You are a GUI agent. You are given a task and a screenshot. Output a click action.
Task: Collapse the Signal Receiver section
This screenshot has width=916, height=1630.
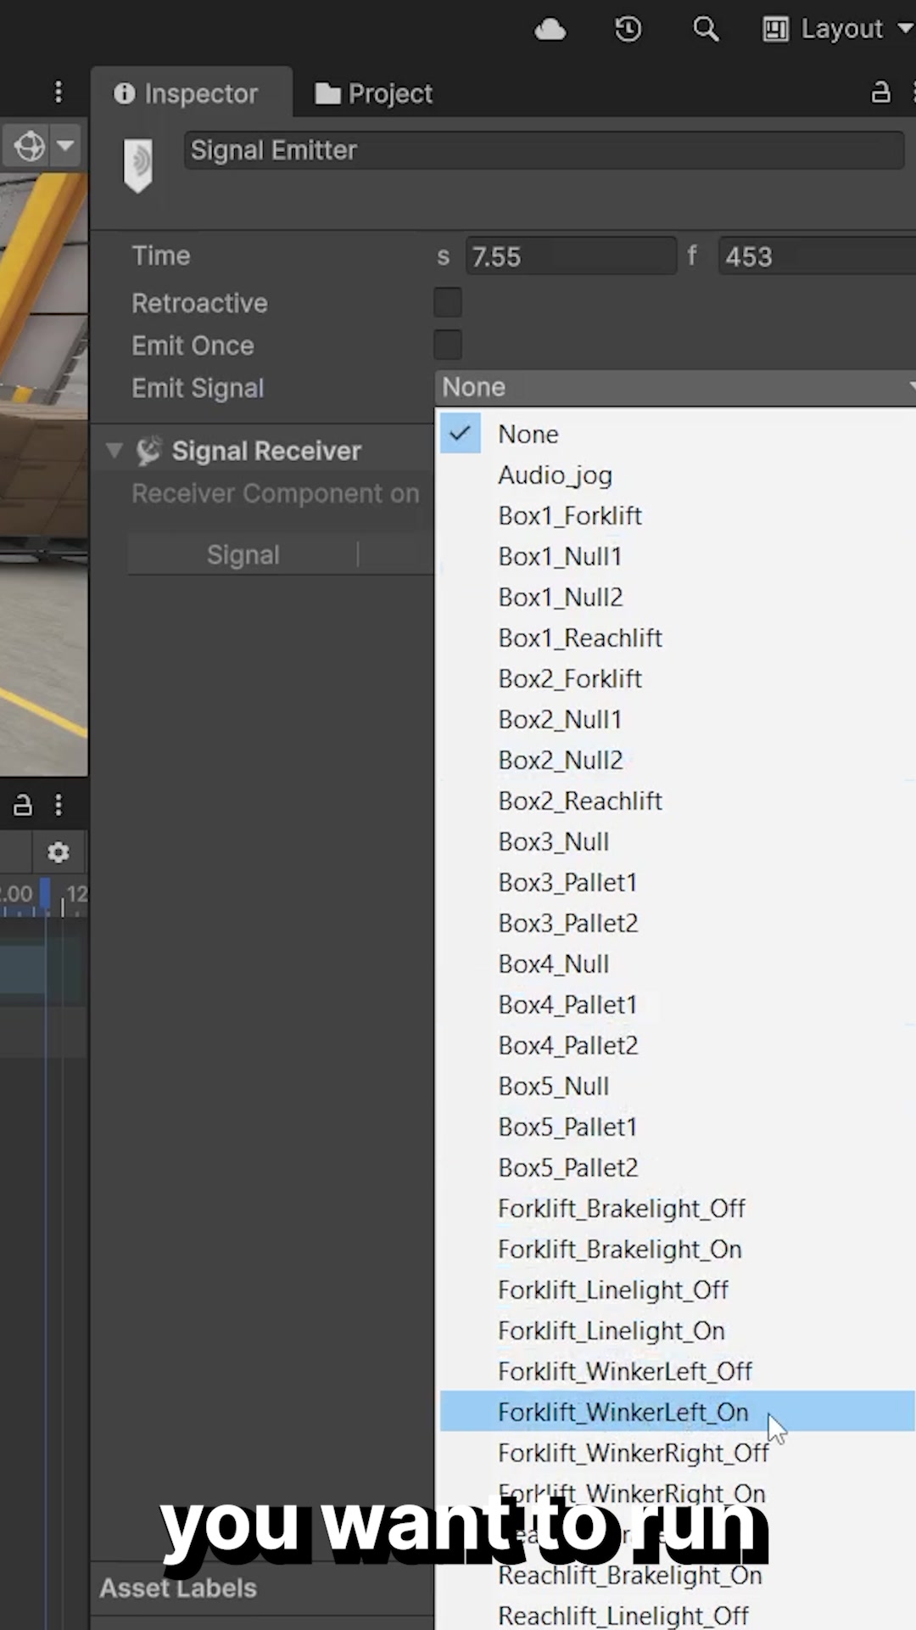coord(114,451)
